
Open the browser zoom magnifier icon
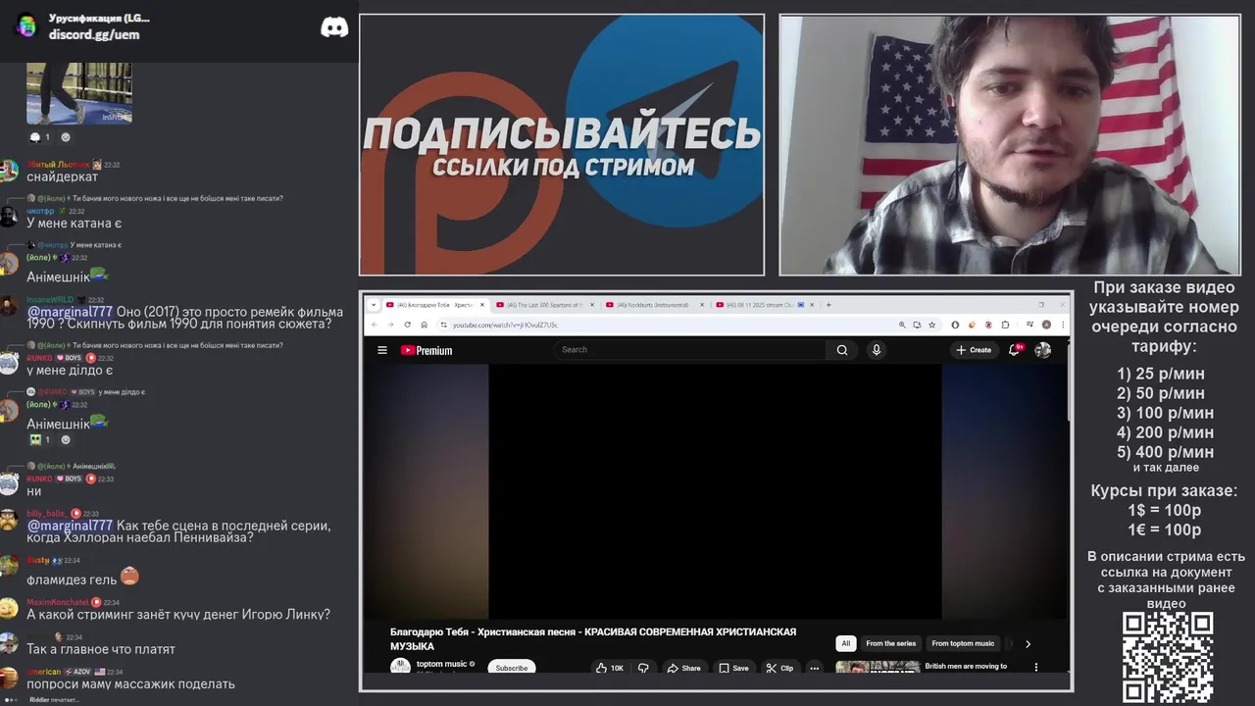[x=902, y=325]
